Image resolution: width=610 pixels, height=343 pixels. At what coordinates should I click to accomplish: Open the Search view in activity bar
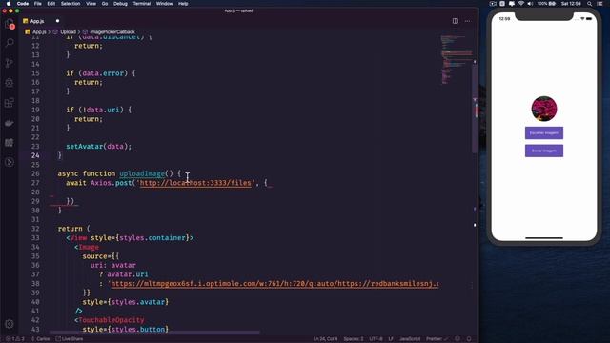coord(10,42)
